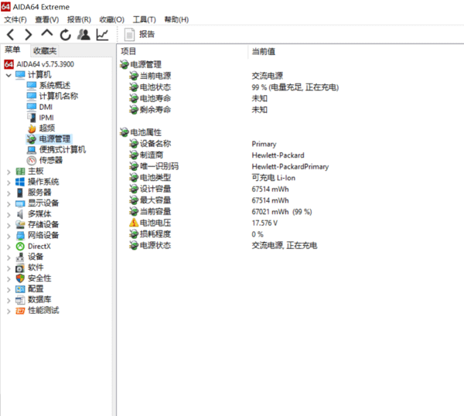Image resolution: width=464 pixels, height=416 pixels.
Task: Click the 电池状态 row label
Action: (x=155, y=87)
